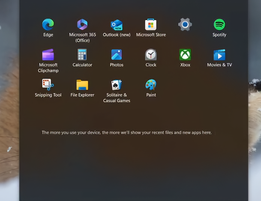The height and width of the screenshot is (201, 261).
Task: Click the 'The more you use your device' message
Action: (x=127, y=133)
